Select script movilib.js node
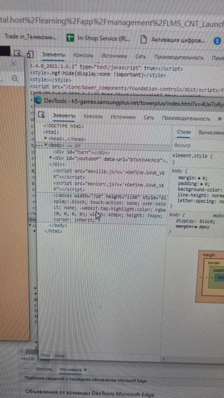224x398 pixels. pos(109,174)
